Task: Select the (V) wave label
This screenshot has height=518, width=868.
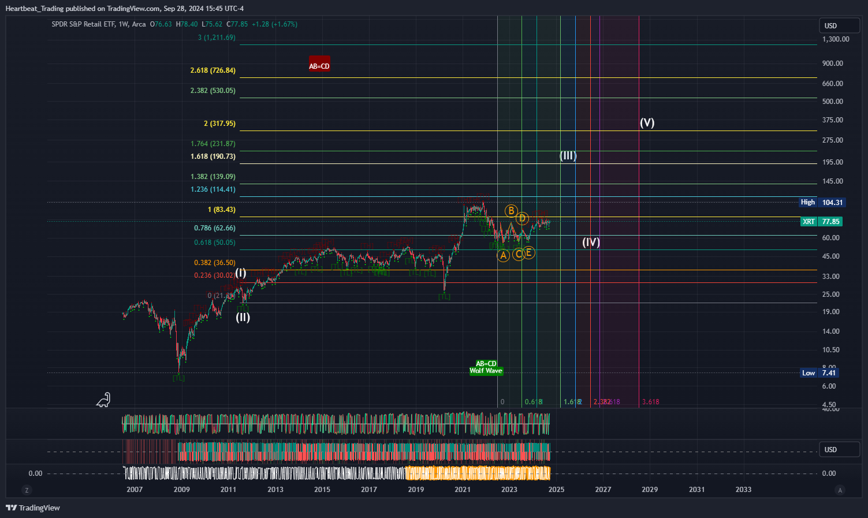Action: point(647,122)
